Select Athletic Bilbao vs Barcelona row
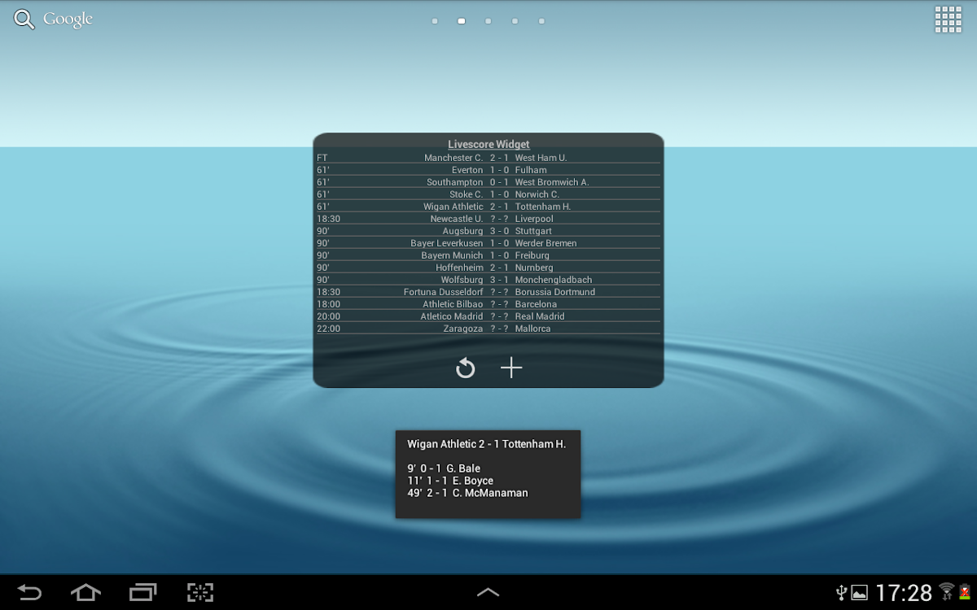 [x=488, y=304]
